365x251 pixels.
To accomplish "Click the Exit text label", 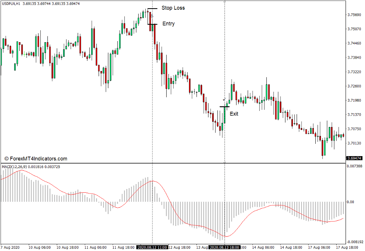I will point(235,114).
